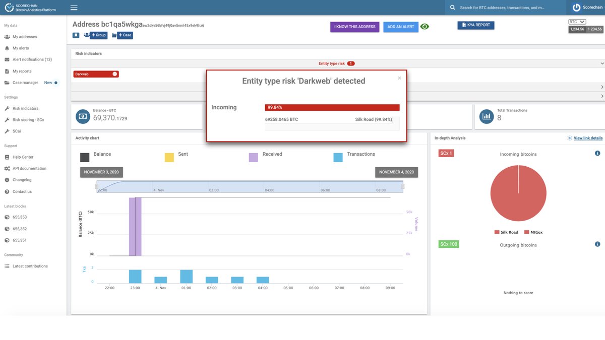Open latest block 655,352
Viewport: 605px width, 340px height.
point(20,229)
